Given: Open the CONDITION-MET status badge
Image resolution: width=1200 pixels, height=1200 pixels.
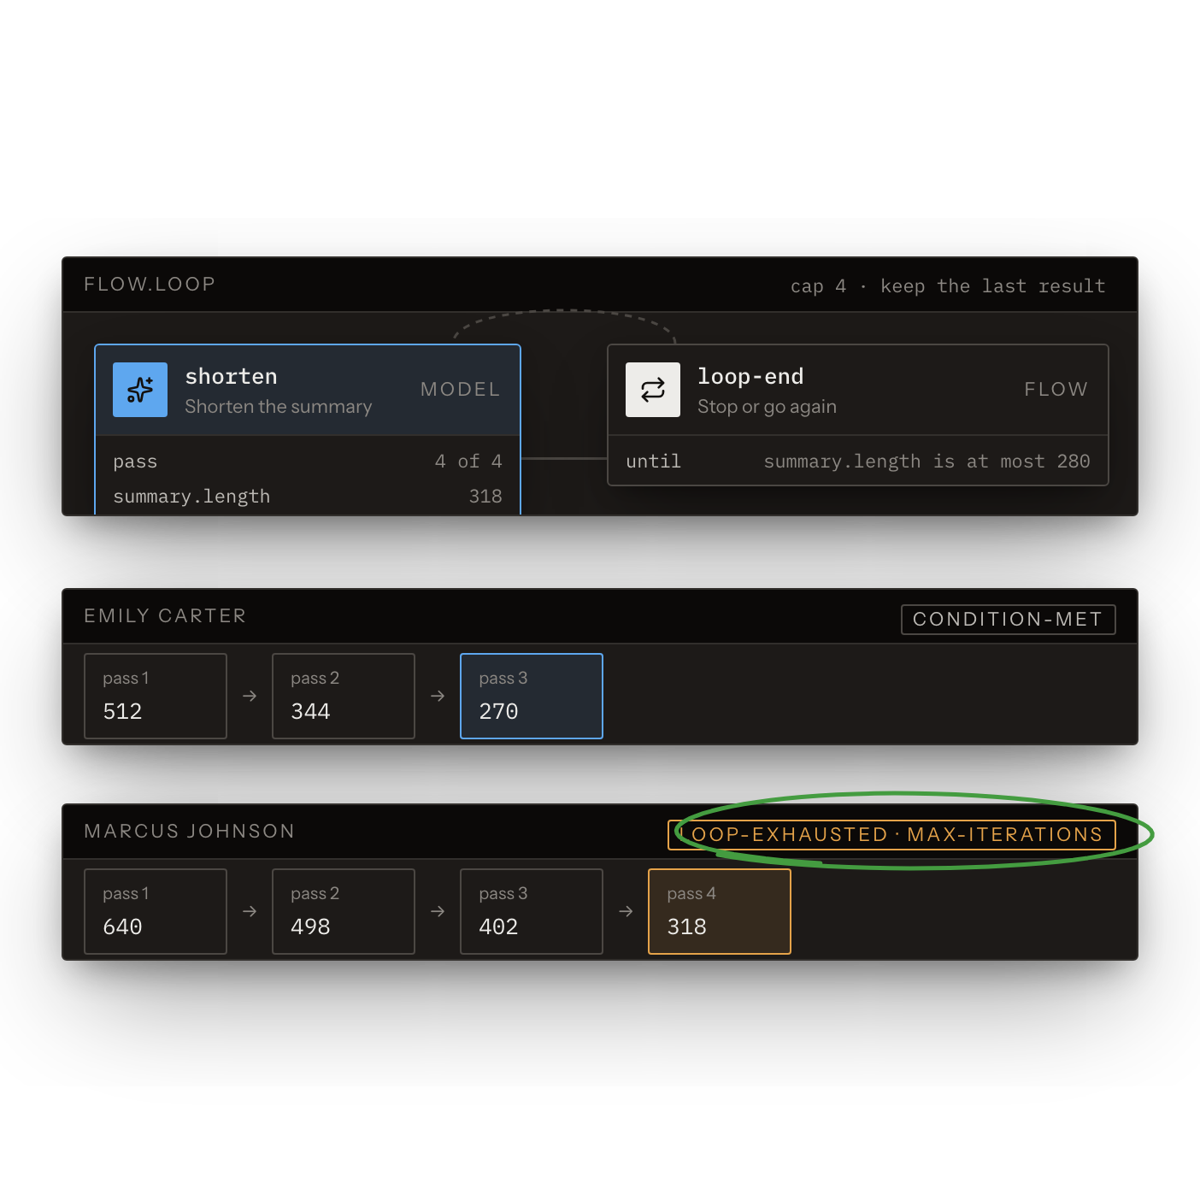Looking at the screenshot, I should (x=1009, y=620).
